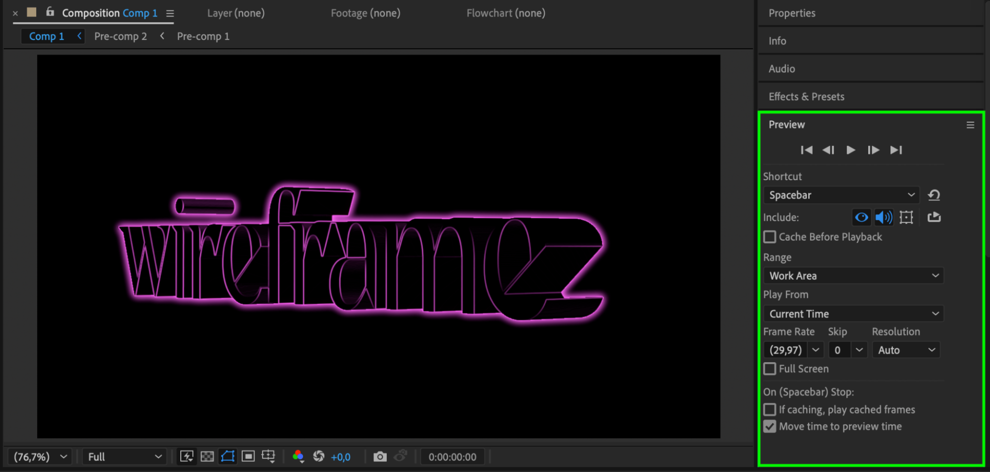Click the Fast Previews icon

tap(187, 456)
